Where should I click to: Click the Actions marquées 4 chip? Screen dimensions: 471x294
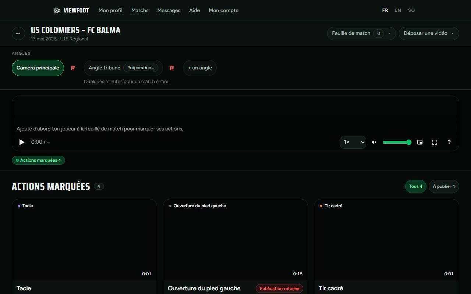pyautogui.click(x=39, y=160)
